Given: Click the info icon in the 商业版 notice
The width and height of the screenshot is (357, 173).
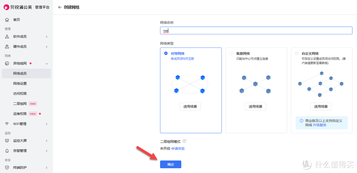Looking at the screenshot, I should (301, 121).
